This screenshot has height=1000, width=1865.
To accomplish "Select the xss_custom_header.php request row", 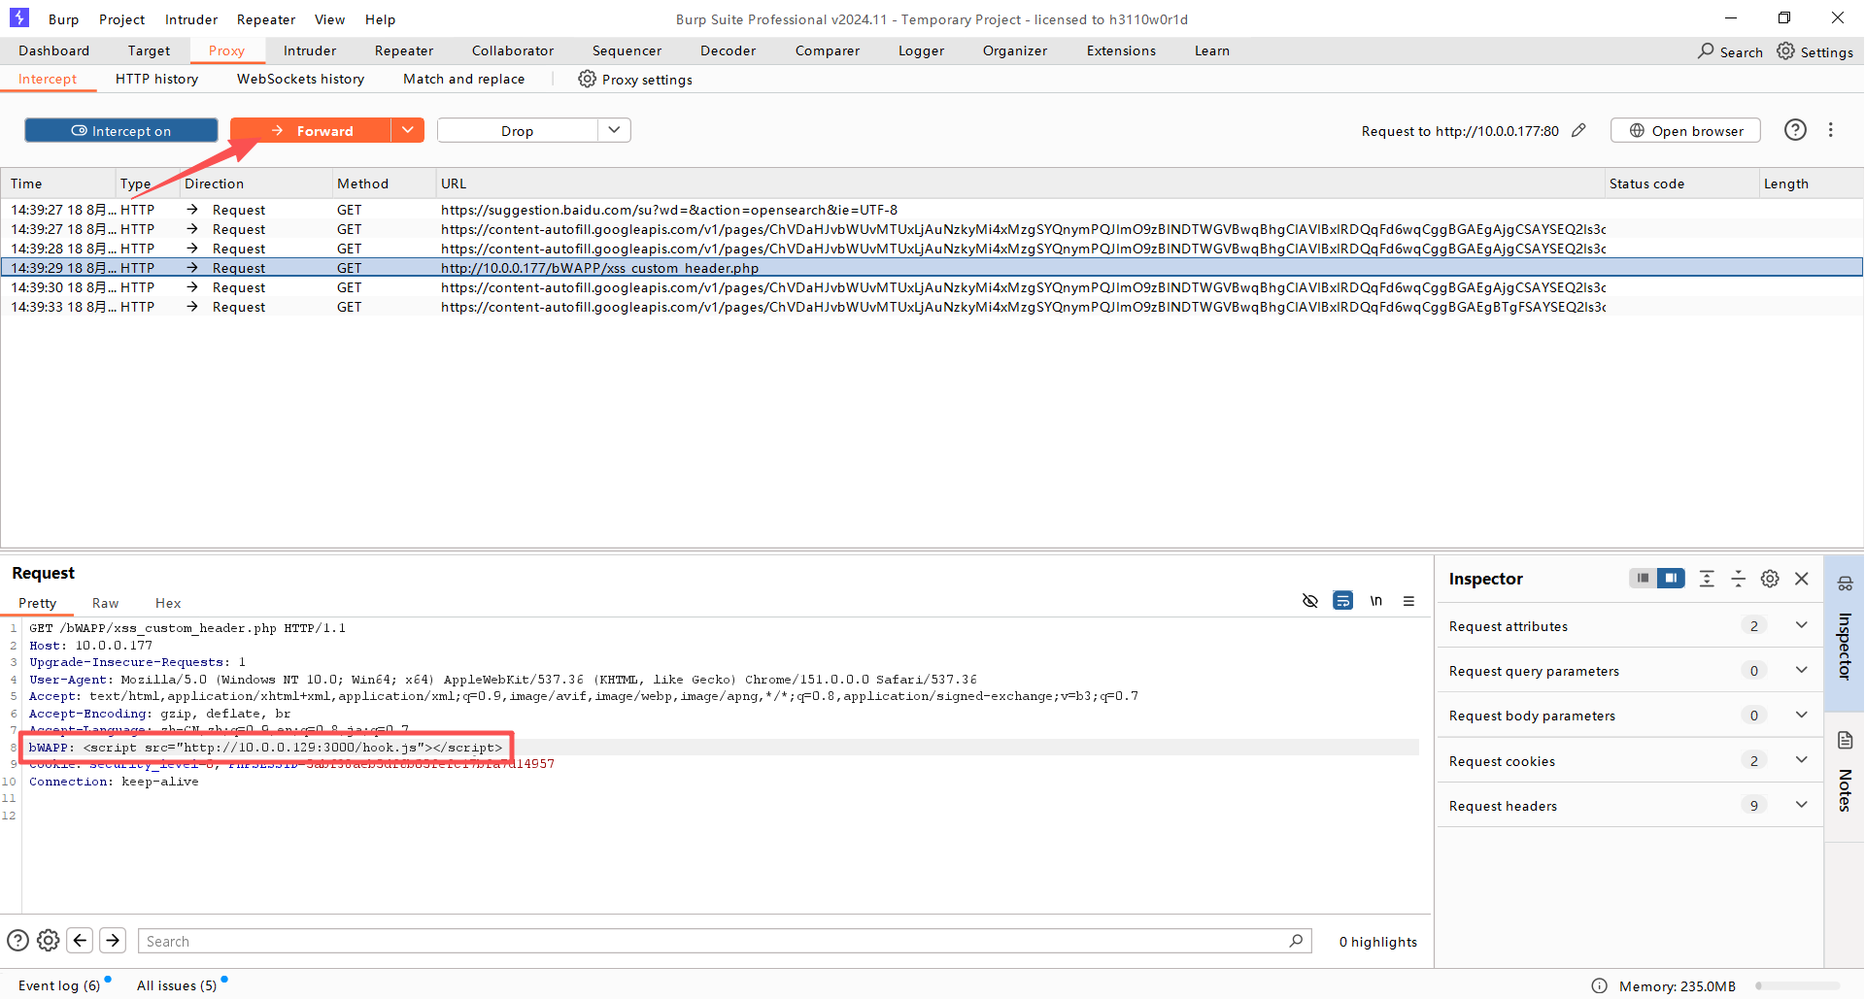I will click(932, 268).
